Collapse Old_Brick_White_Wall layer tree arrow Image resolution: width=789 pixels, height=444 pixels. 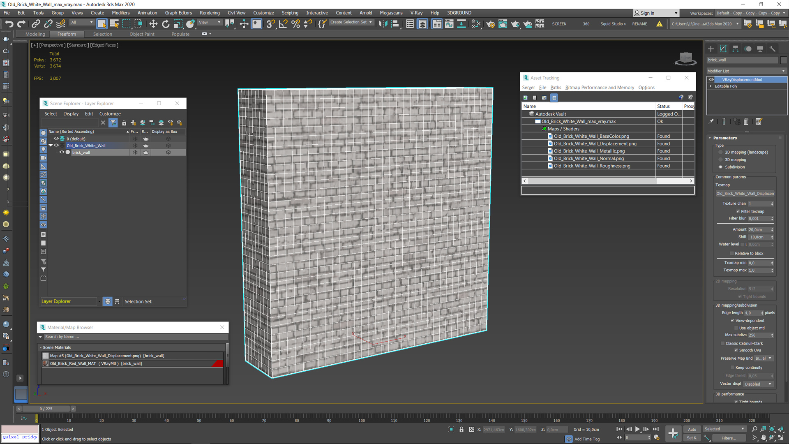point(51,146)
